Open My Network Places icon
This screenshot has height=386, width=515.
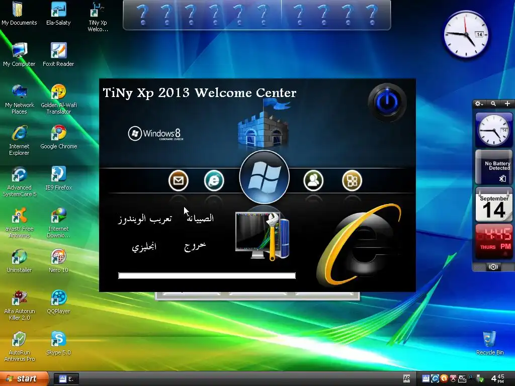coord(20,100)
